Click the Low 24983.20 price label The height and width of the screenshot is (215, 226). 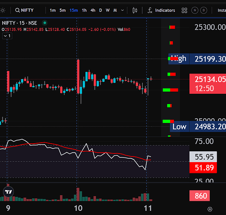tap(198, 126)
